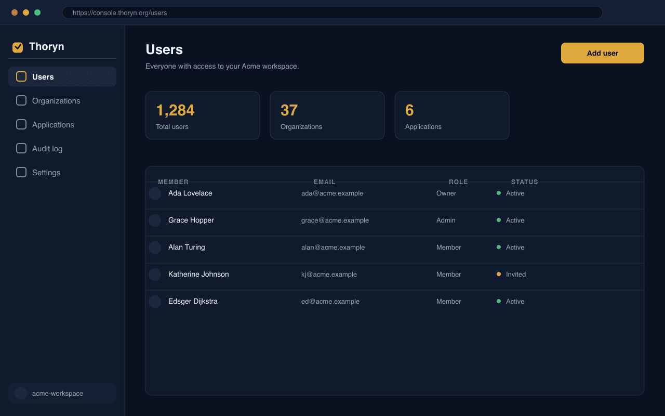Sort by the MEMBER column header
The image size is (665, 416).
coord(174,182)
